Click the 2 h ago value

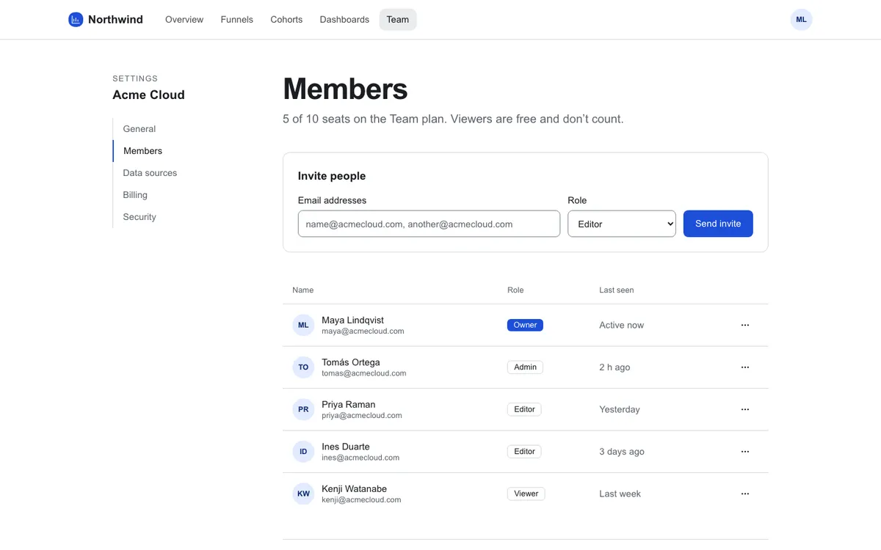coord(614,367)
